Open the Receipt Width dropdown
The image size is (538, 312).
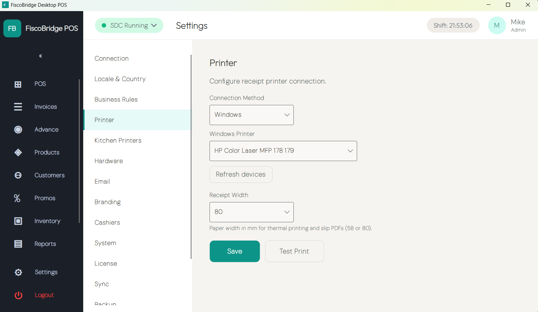click(251, 212)
